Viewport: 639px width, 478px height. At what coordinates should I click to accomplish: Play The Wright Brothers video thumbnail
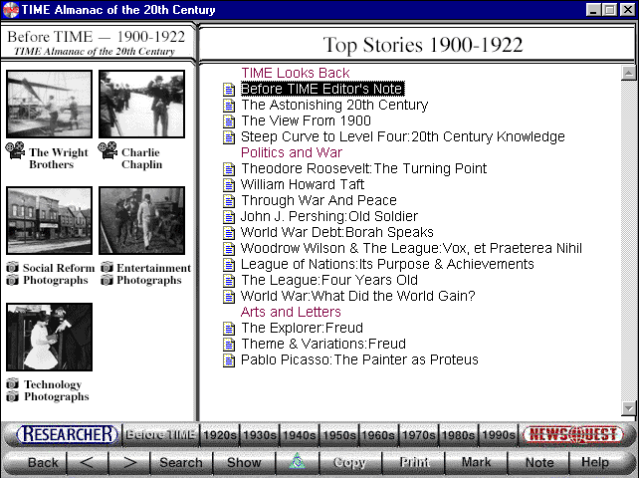(50, 104)
